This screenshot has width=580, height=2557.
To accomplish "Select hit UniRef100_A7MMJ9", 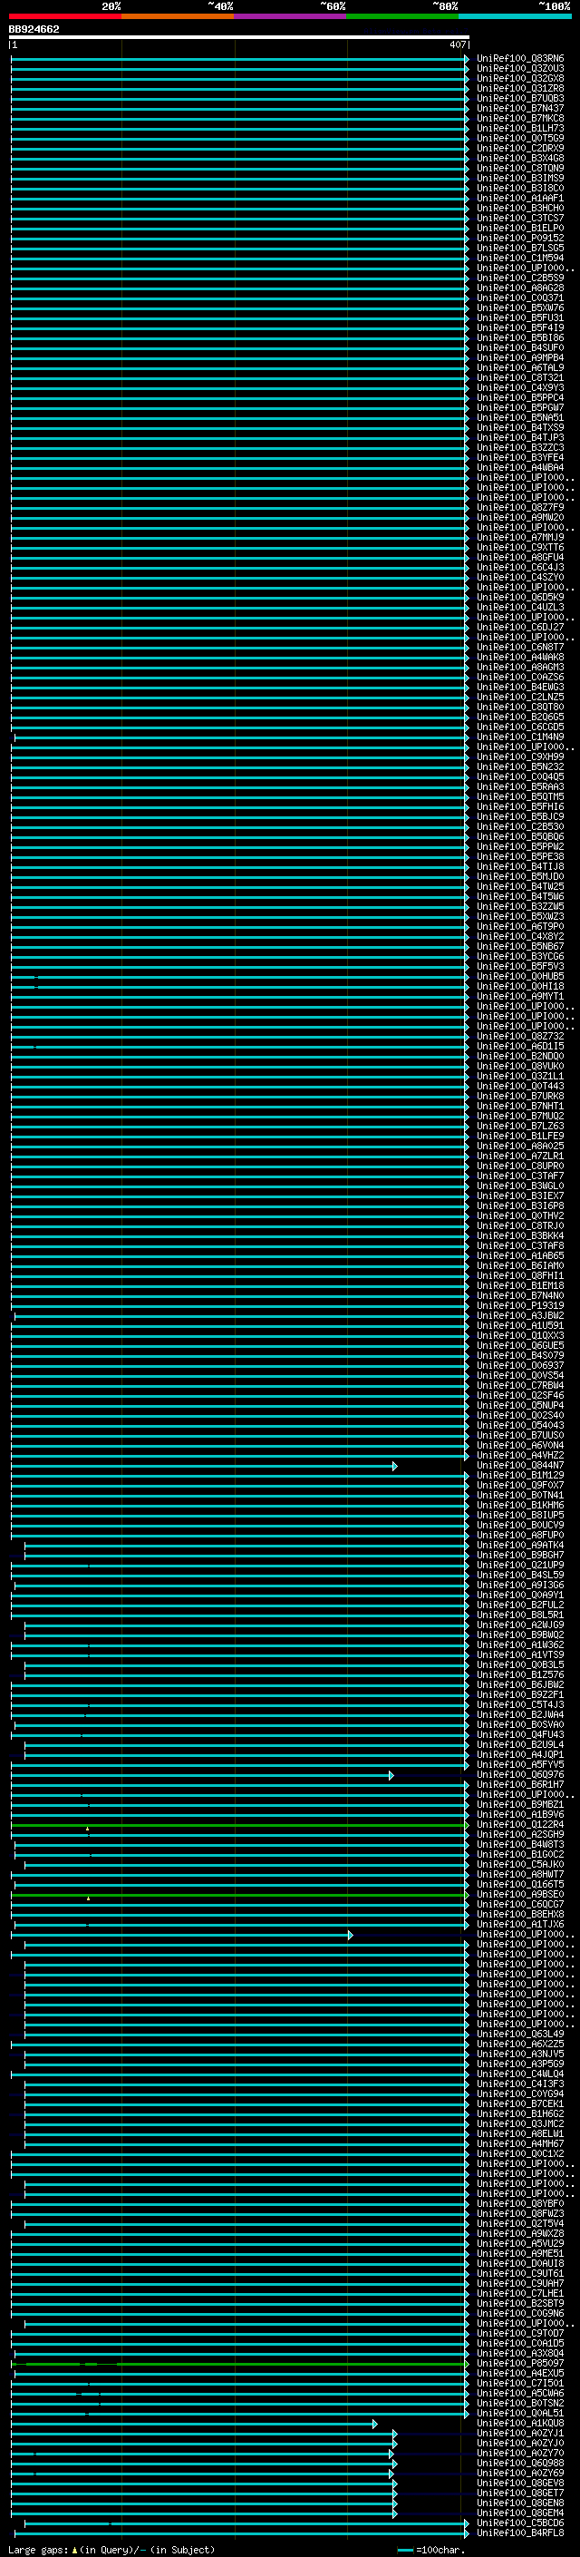I will 519,538.
